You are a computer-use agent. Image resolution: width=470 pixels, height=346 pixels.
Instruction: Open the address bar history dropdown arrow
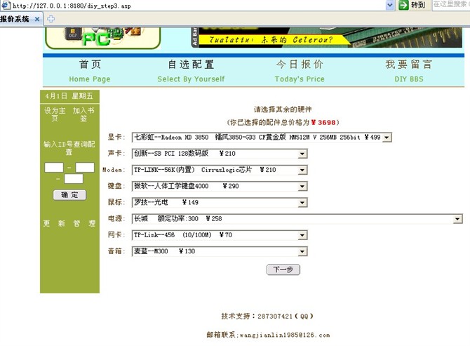tap(389, 5)
